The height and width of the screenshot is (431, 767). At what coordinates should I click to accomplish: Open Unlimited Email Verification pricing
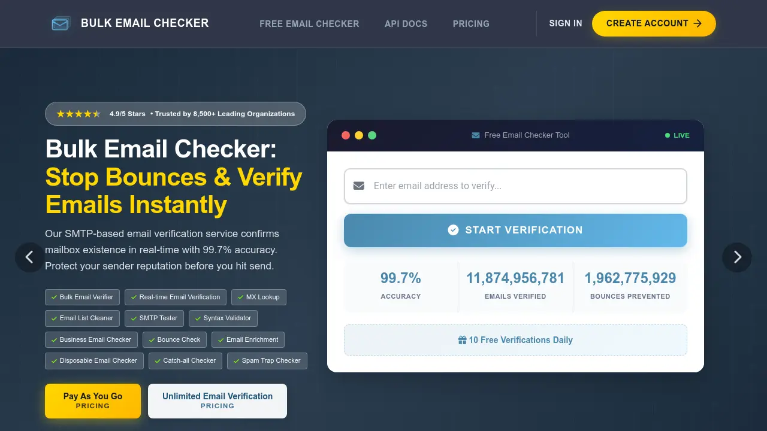point(218,401)
